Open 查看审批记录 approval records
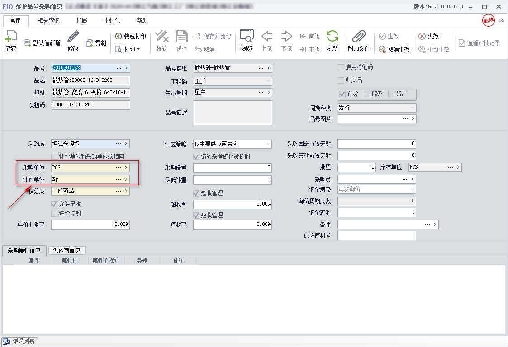Image resolution: width=508 pixels, height=347 pixels. [x=479, y=43]
